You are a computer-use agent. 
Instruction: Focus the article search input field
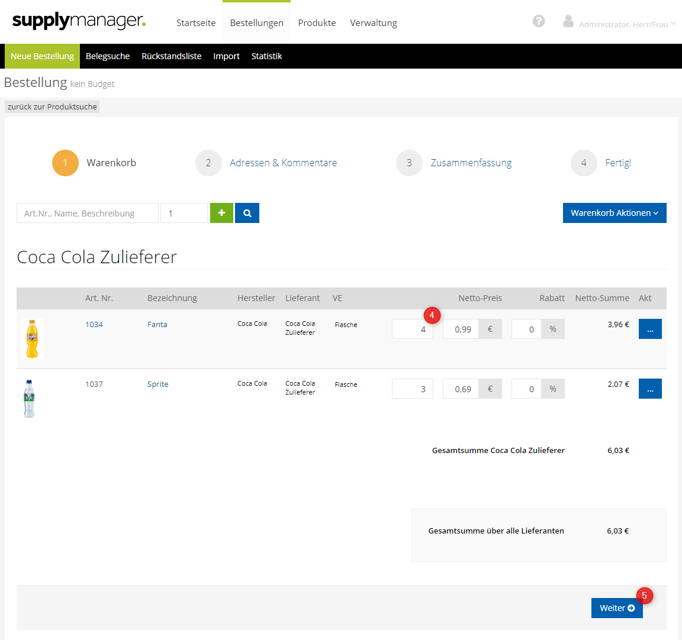click(88, 213)
